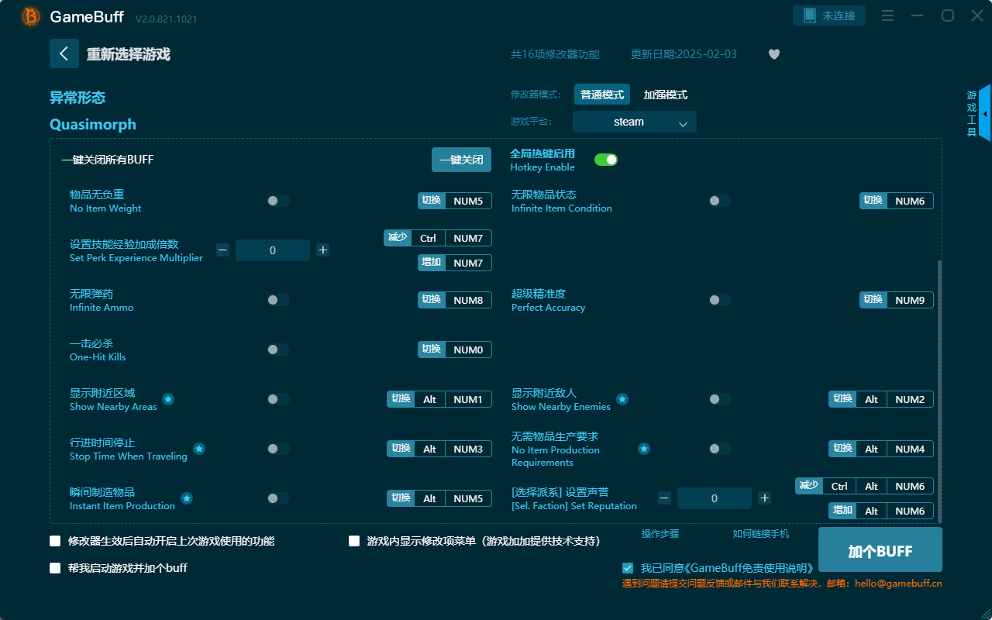Open the steam game platform dropdown
The height and width of the screenshot is (620, 992).
634,122
